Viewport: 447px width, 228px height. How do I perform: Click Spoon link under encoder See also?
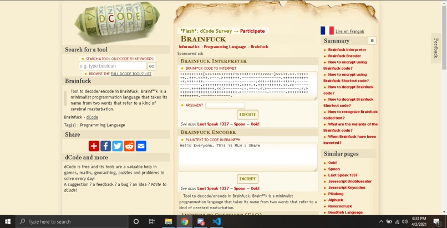(240, 189)
